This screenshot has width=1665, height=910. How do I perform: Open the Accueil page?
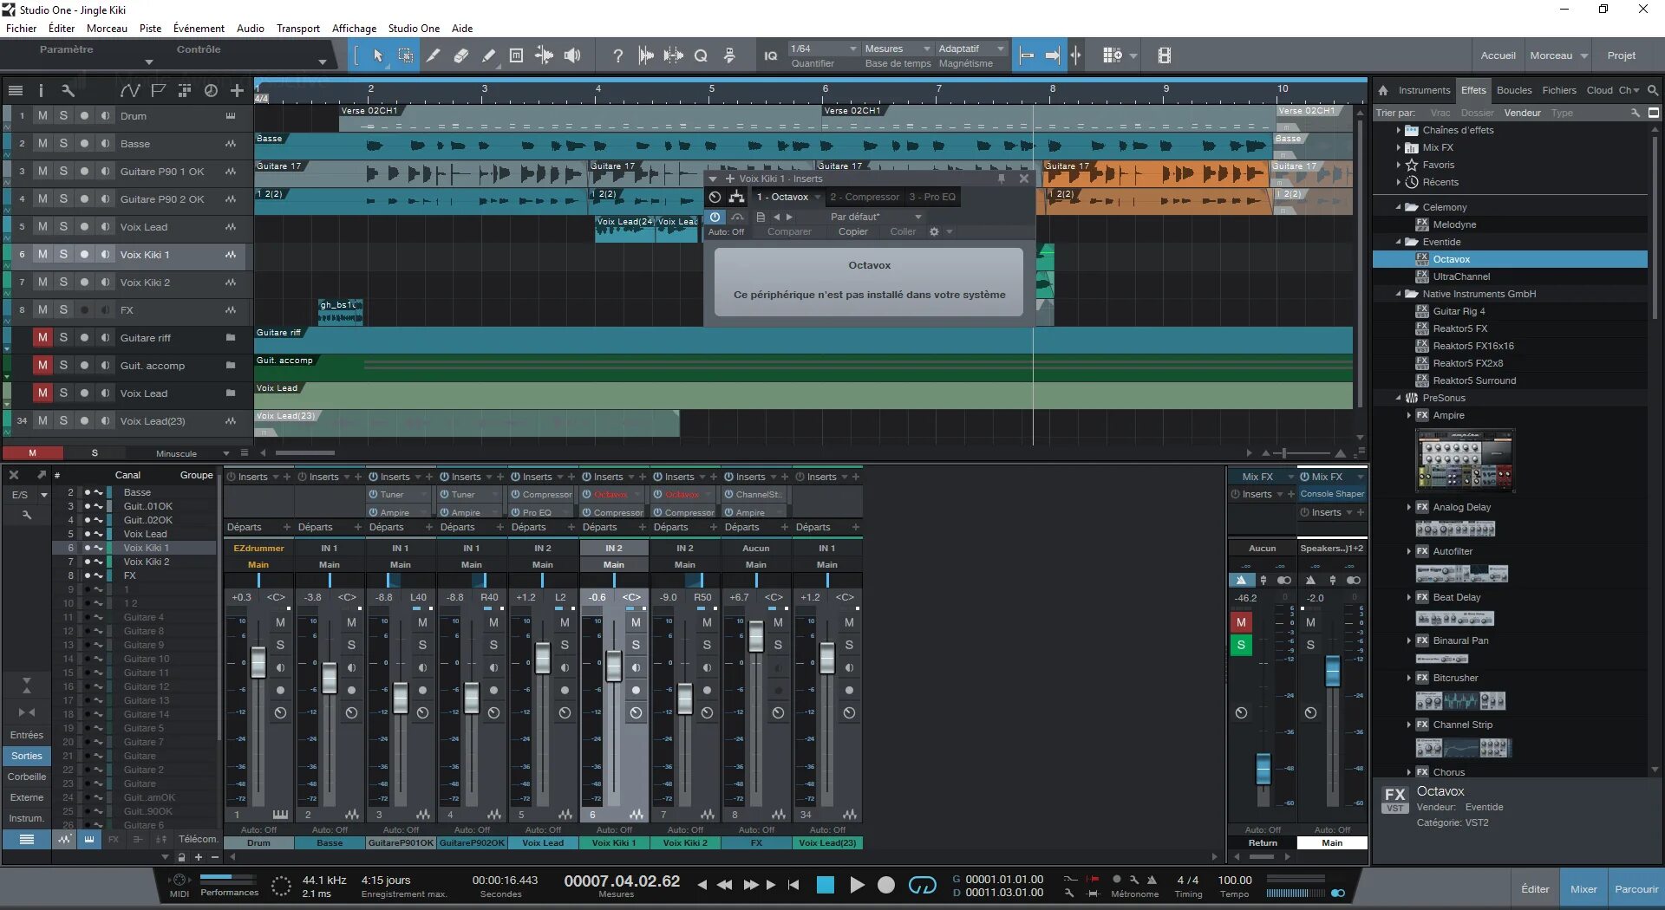[1498, 55]
